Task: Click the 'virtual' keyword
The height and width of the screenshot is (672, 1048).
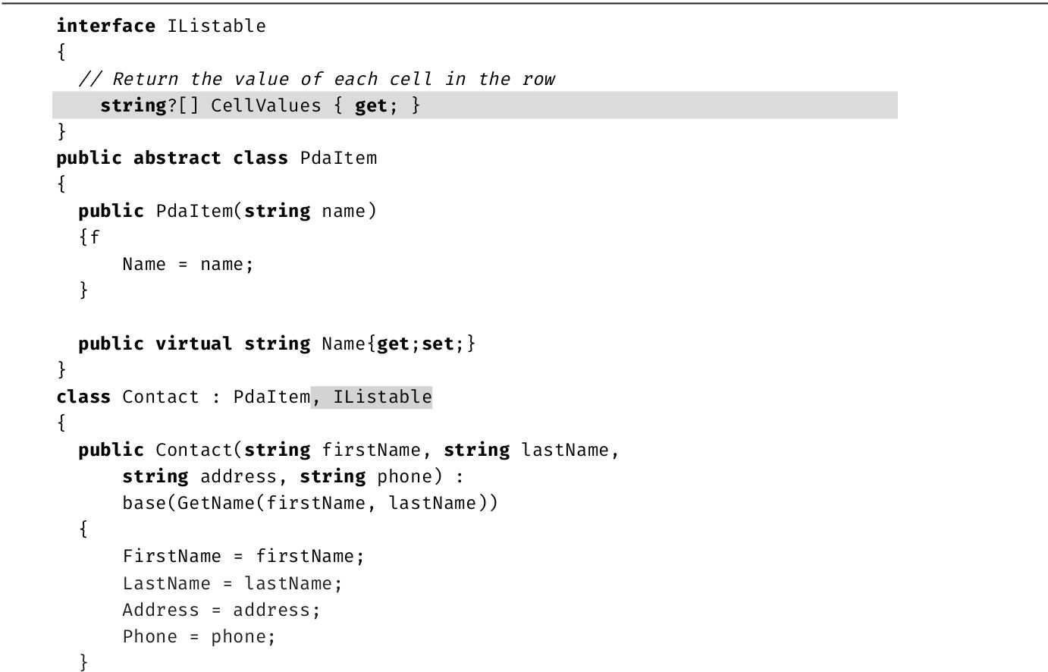Action: [x=193, y=344]
